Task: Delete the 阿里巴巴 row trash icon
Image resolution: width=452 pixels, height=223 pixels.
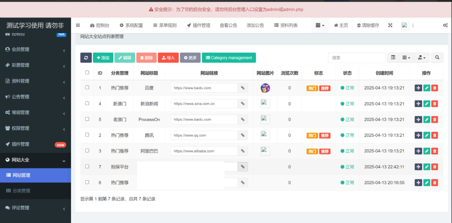Action: [x=435, y=151]
